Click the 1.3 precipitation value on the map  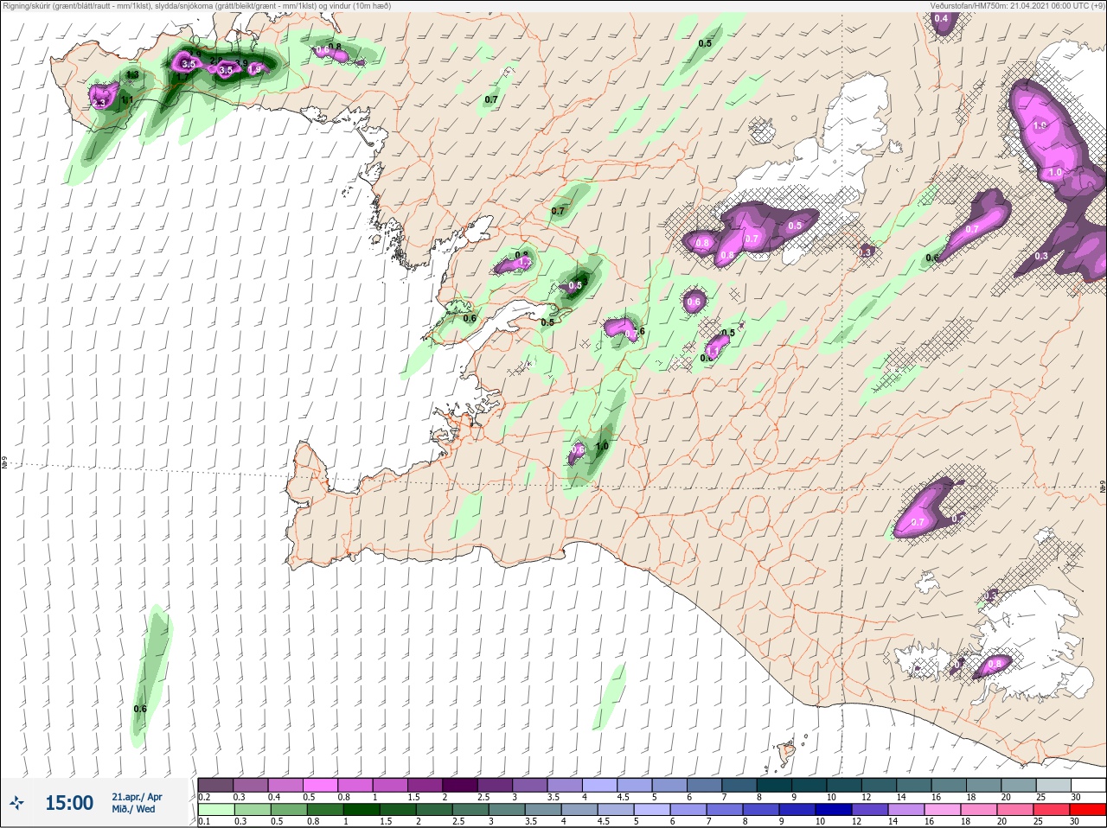(x=132, y=75)
